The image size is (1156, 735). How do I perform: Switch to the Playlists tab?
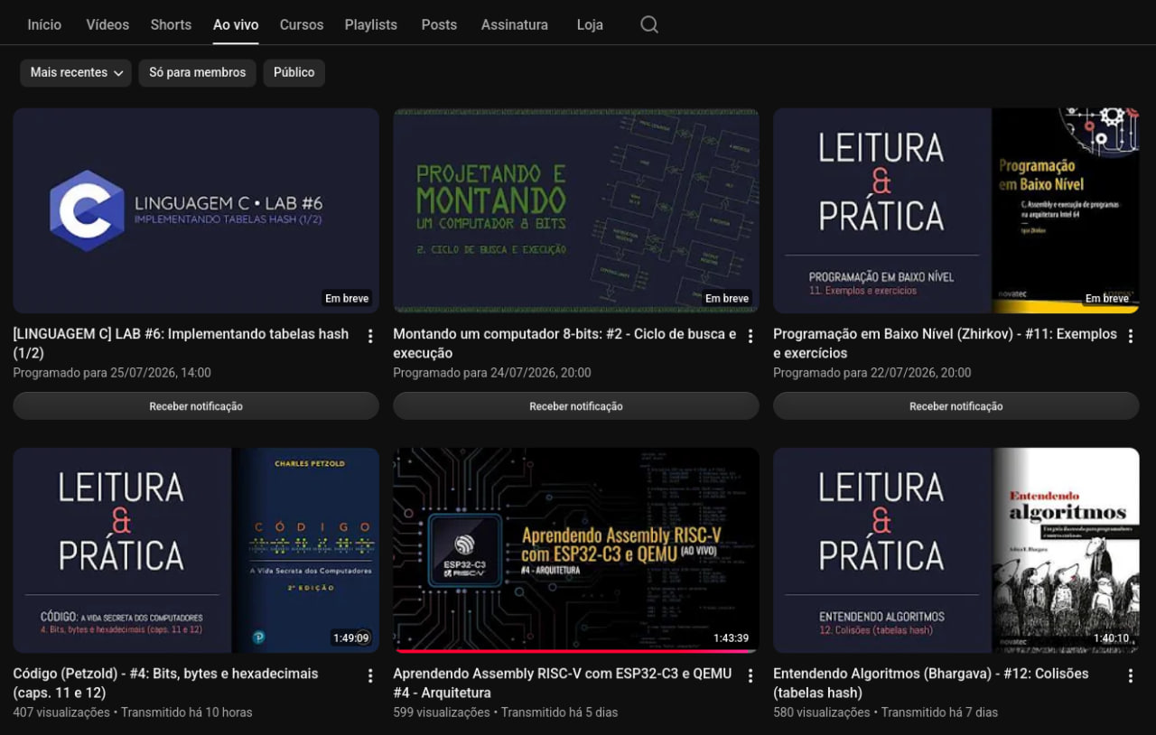[x=371, y=25]
